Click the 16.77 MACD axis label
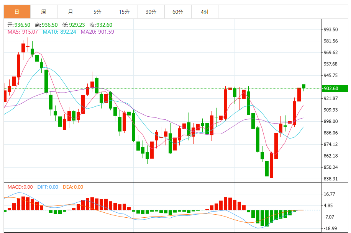The width and height of the screenshot is (351, 233). coord(330,194)
